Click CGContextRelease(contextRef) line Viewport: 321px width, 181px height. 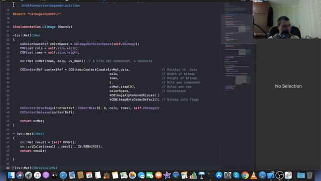pos(47,113)
